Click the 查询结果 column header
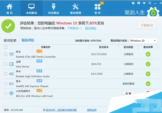162x113 pixels. point(148,47)
